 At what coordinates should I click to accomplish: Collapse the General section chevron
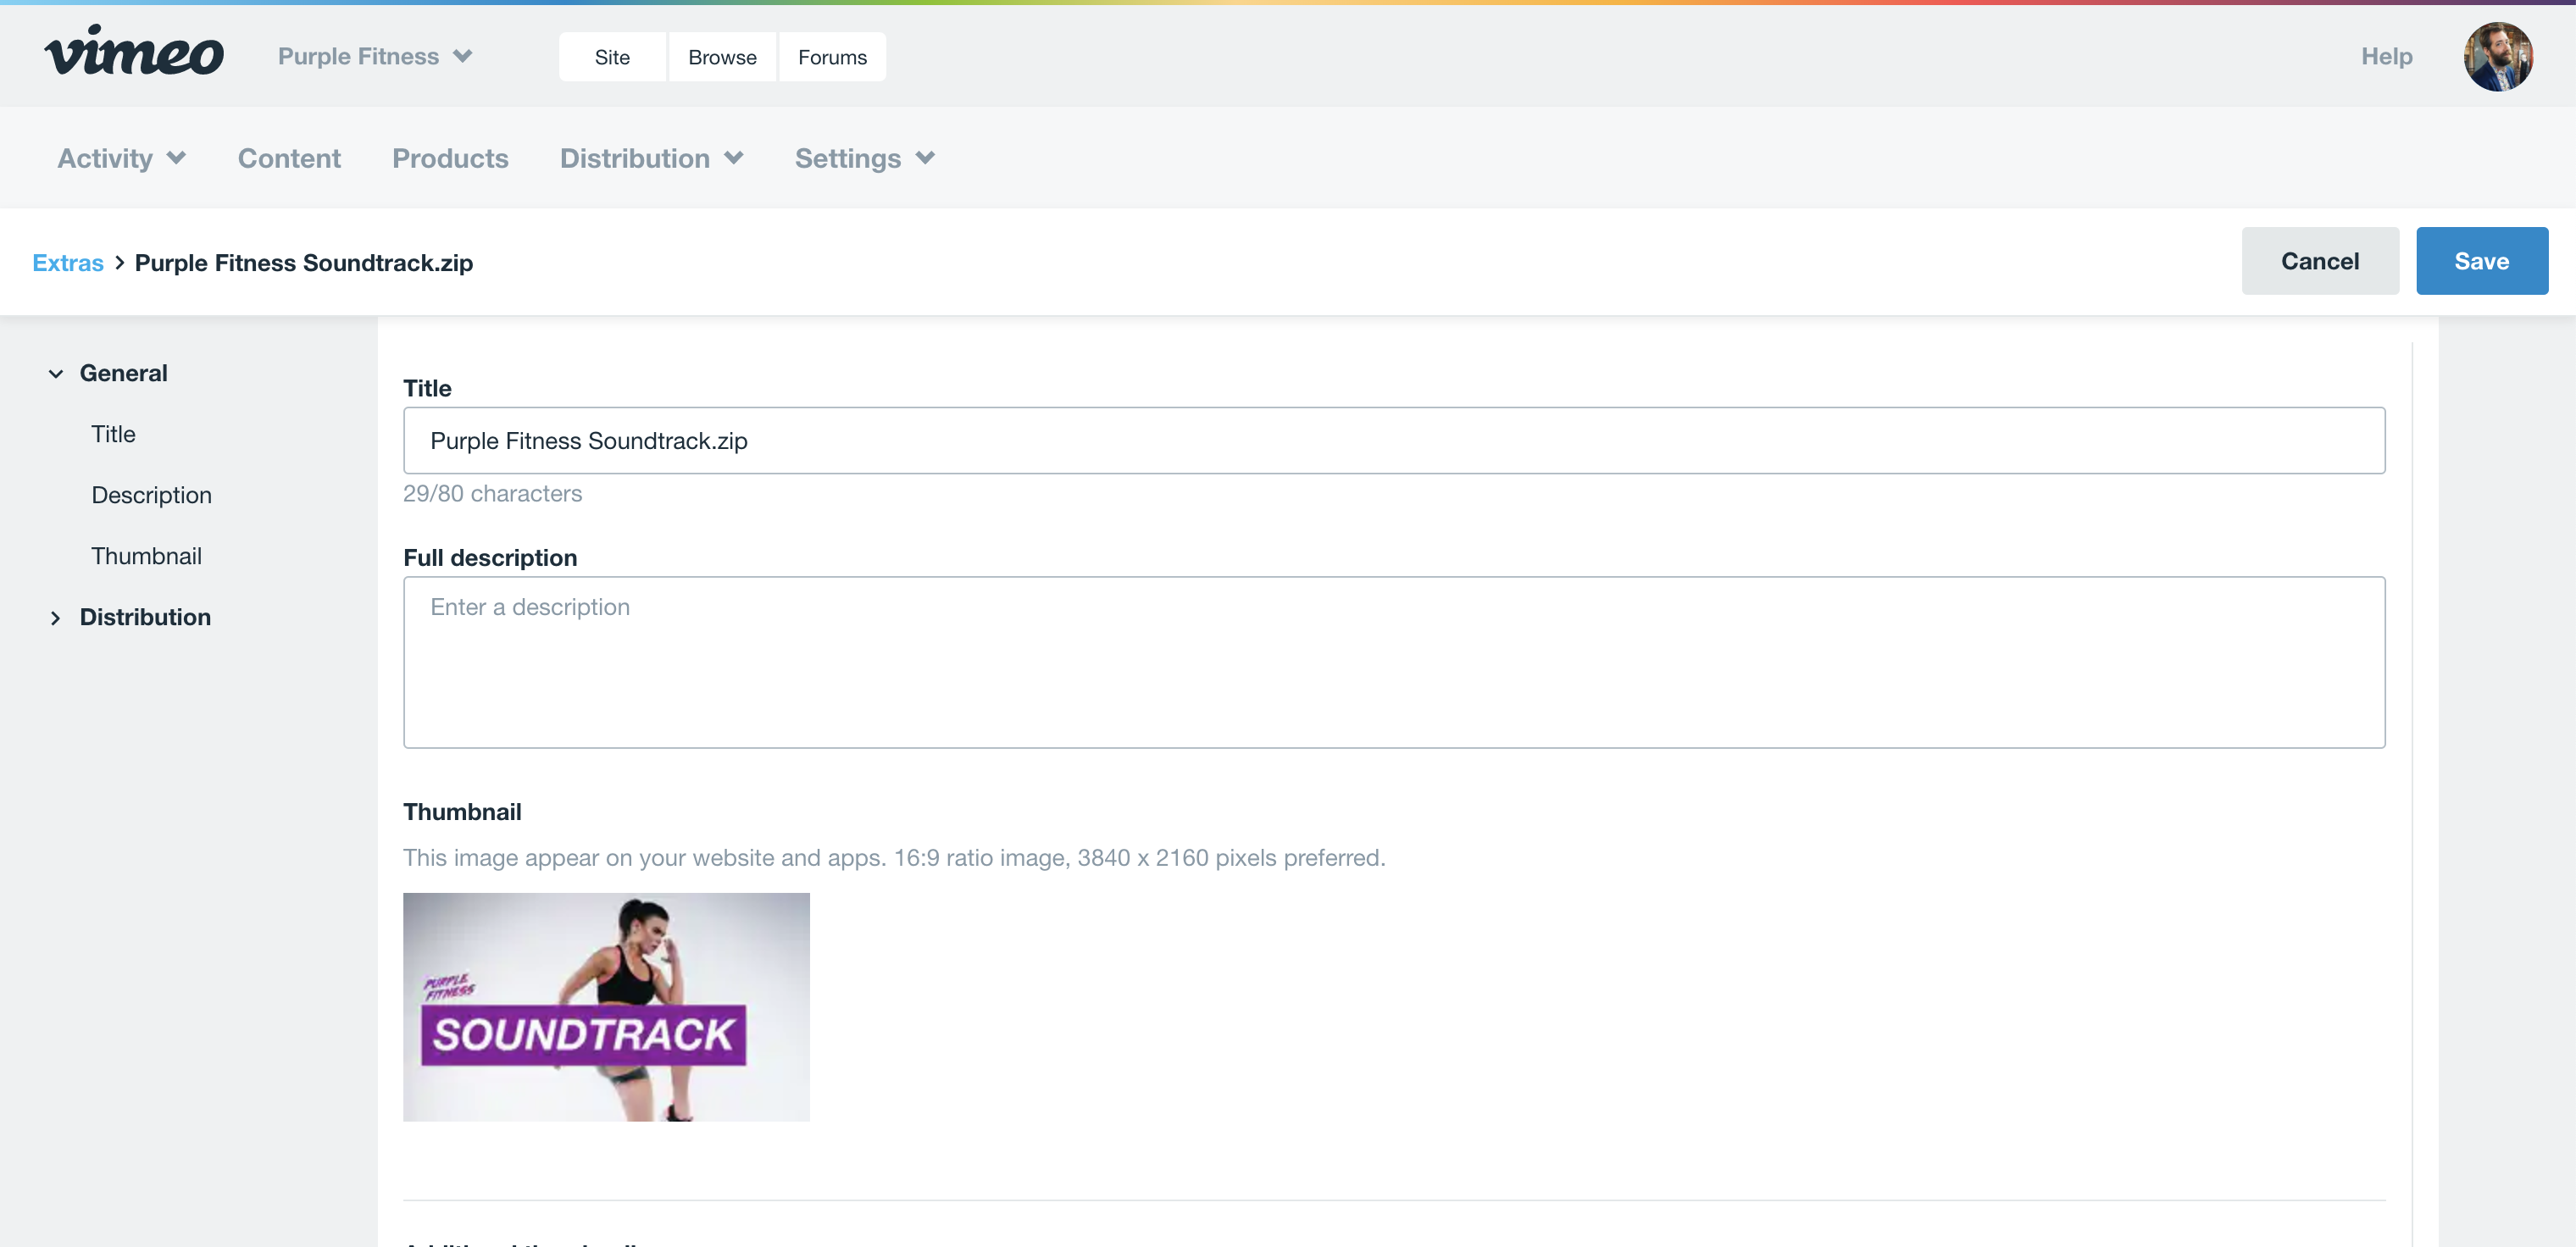[56, 374]
